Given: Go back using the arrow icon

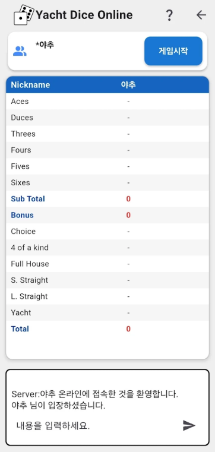Looking at the screenshot, I should (201, 15).
